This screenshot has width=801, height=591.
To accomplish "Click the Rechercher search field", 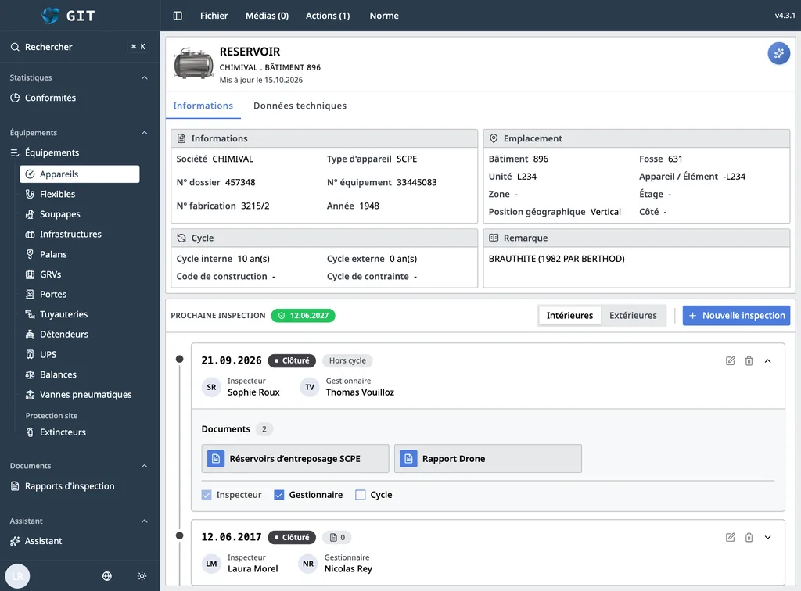I will pyautogui.click(x=79, y=47).
